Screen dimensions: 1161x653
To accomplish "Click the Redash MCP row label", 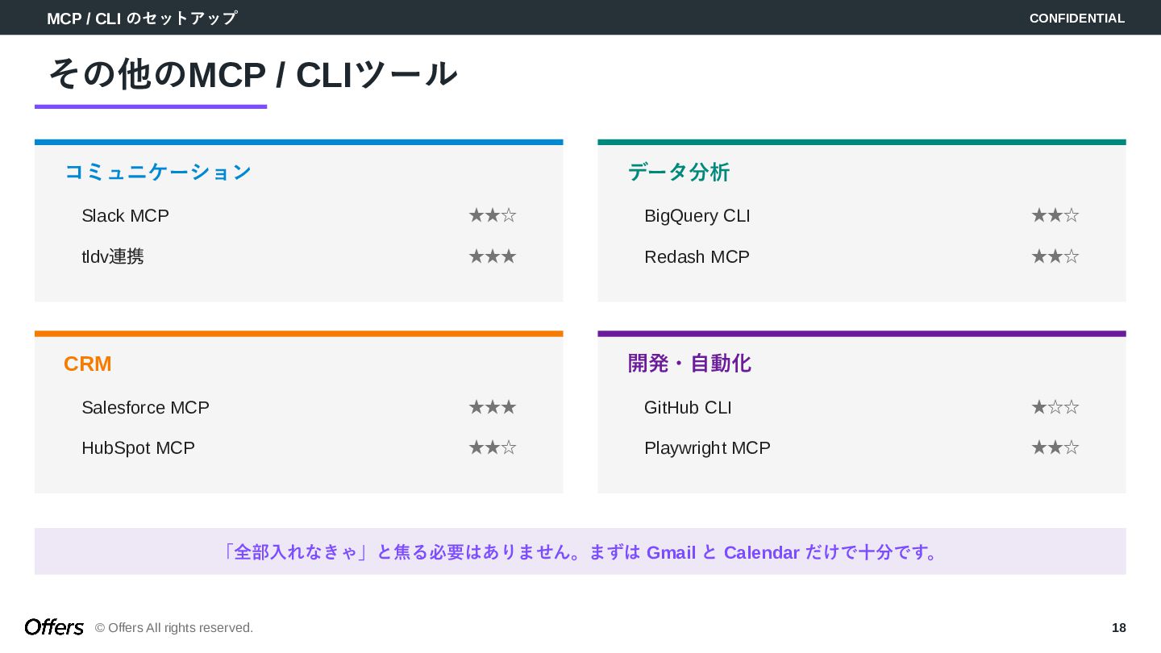I will (697, 256).
